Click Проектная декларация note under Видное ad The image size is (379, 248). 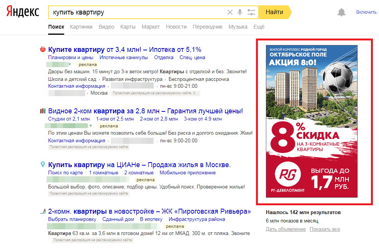[89, 147]
